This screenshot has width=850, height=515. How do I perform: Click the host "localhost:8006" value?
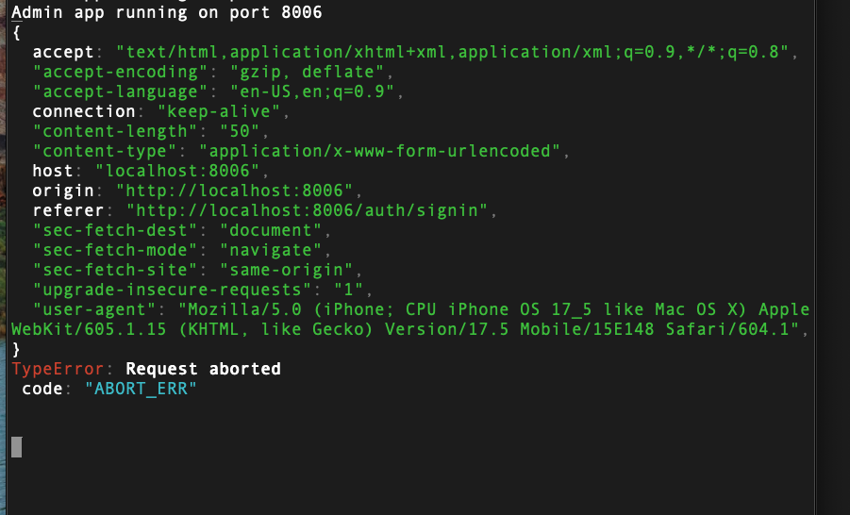(177, 171)
